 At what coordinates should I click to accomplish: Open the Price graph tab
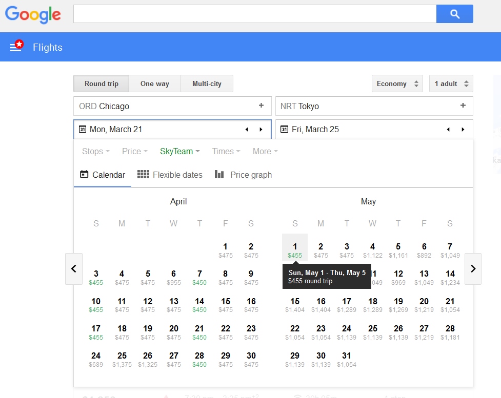pos(243,175)
